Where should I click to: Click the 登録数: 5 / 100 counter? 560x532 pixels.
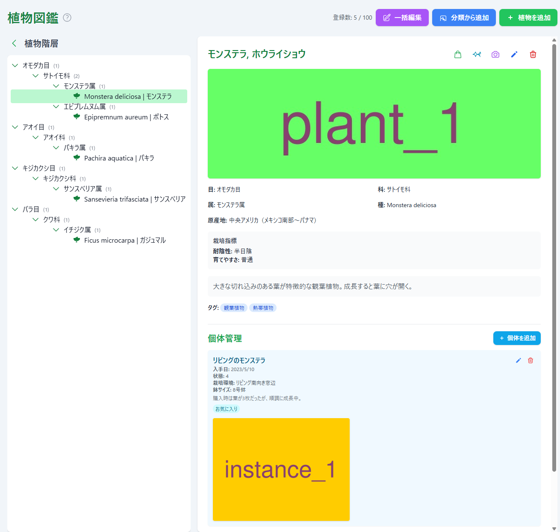(352, 18)
